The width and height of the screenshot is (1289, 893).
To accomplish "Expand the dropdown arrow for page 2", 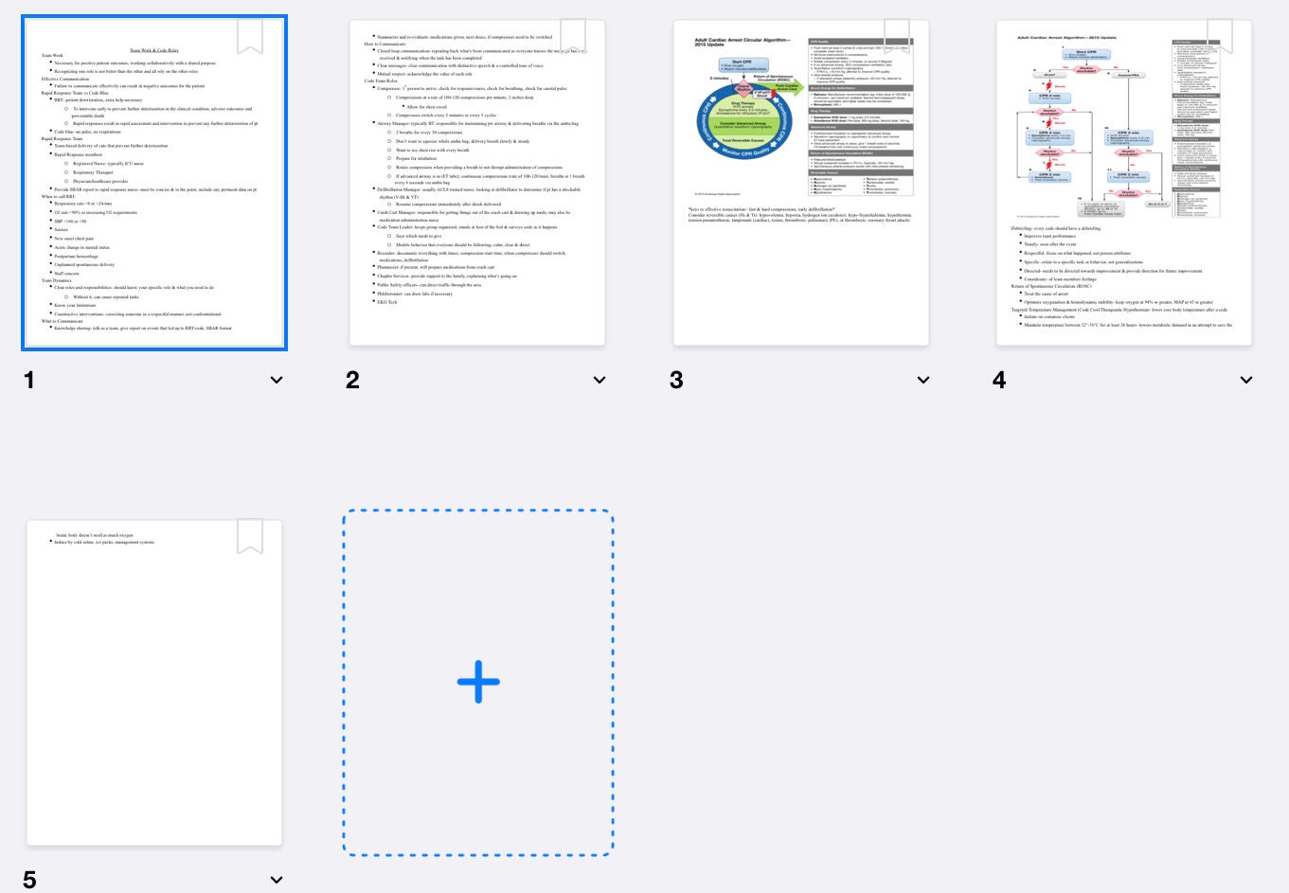I will 600,380.
